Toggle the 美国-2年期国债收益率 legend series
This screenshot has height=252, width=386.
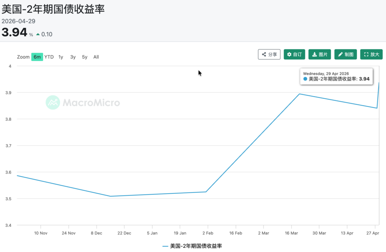click(x=192, y=246)
